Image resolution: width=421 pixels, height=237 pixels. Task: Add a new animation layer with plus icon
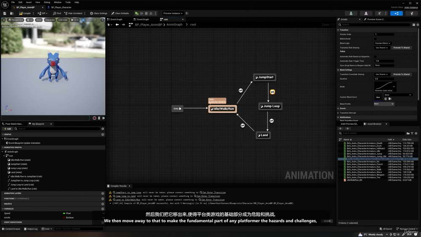103,193
